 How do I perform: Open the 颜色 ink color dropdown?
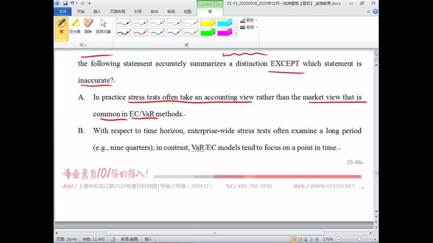(x=248, y=21)
